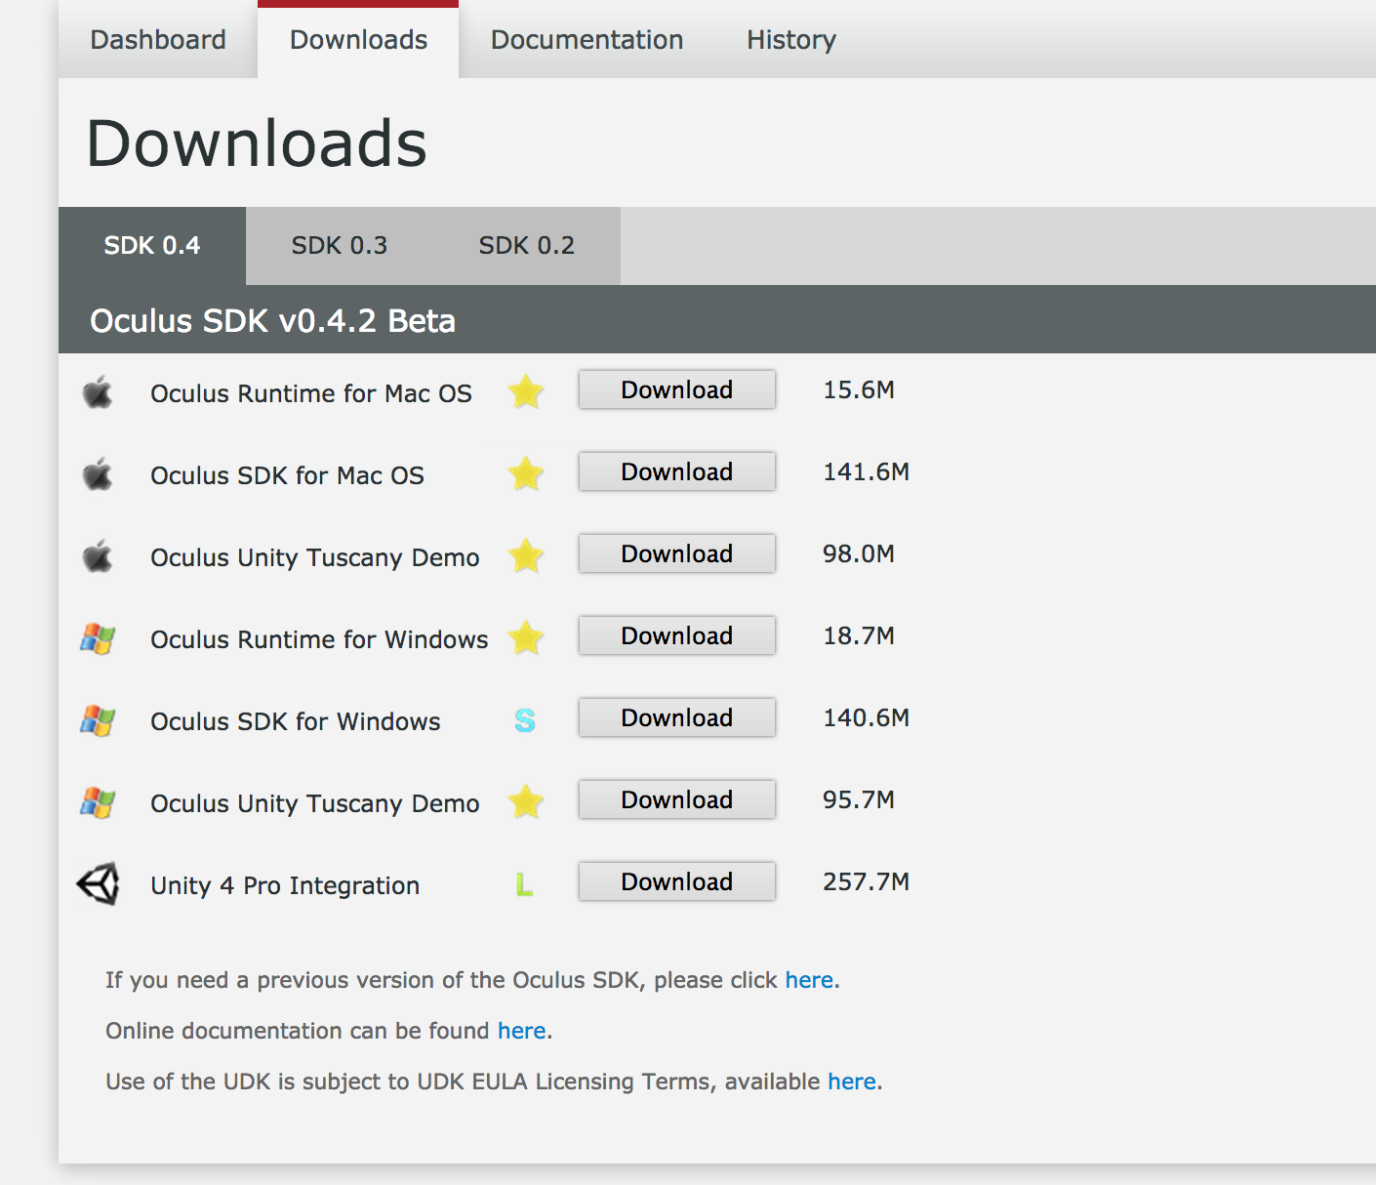Click the 140.6M file size text
The width and height of the screenshot is (1376, 1185).
point(866,717)
